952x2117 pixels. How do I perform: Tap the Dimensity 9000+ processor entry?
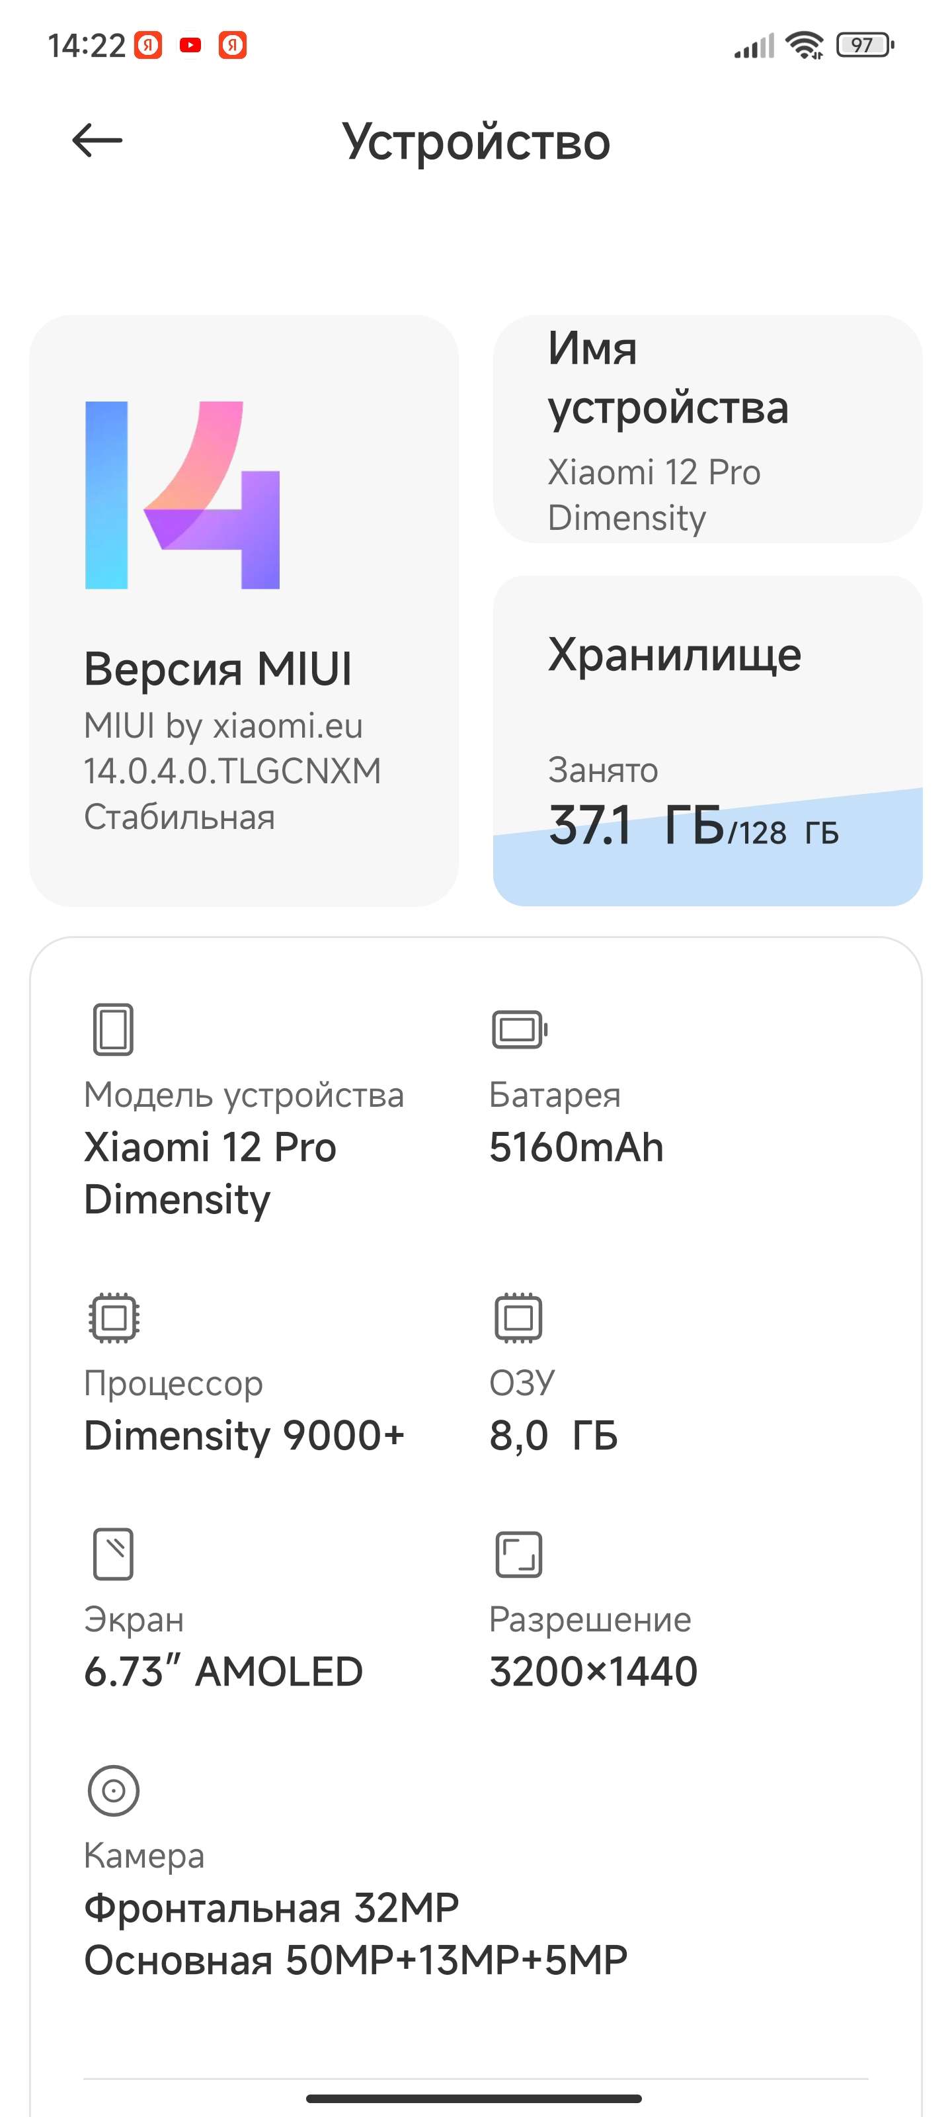(x=244, y=1435)
